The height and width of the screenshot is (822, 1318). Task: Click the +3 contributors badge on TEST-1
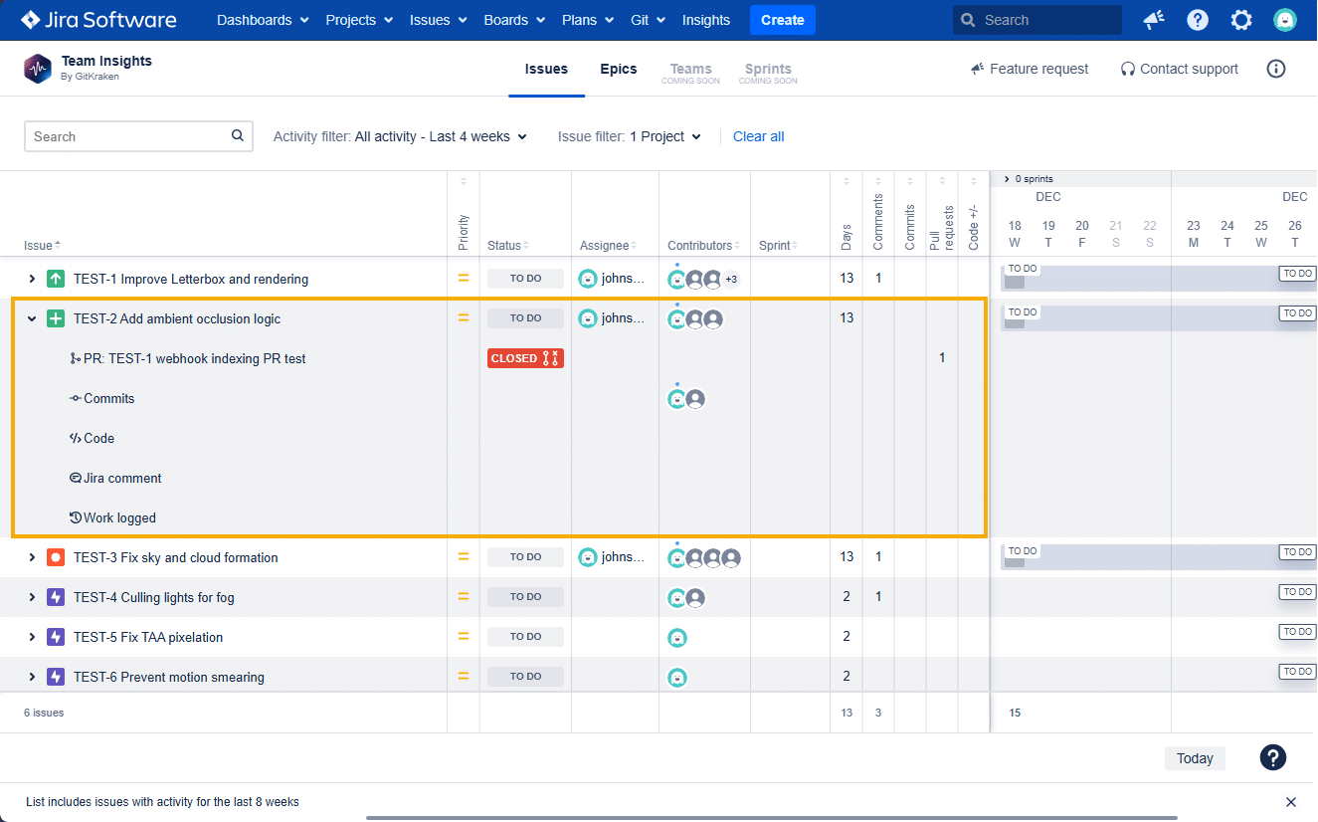pos(731,279)
